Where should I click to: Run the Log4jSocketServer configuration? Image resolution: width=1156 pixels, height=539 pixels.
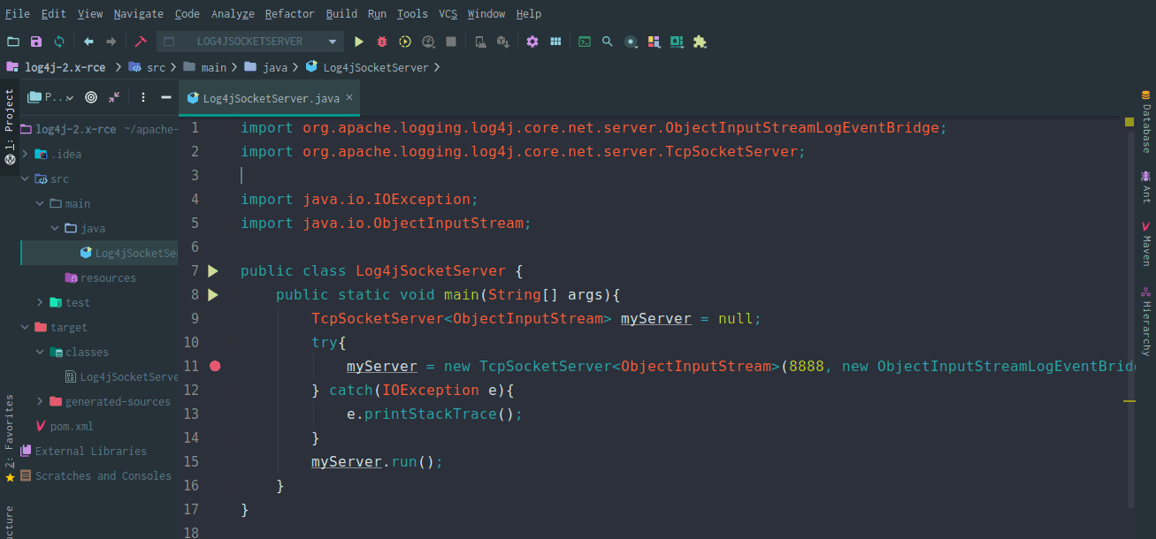coord(359,42)
